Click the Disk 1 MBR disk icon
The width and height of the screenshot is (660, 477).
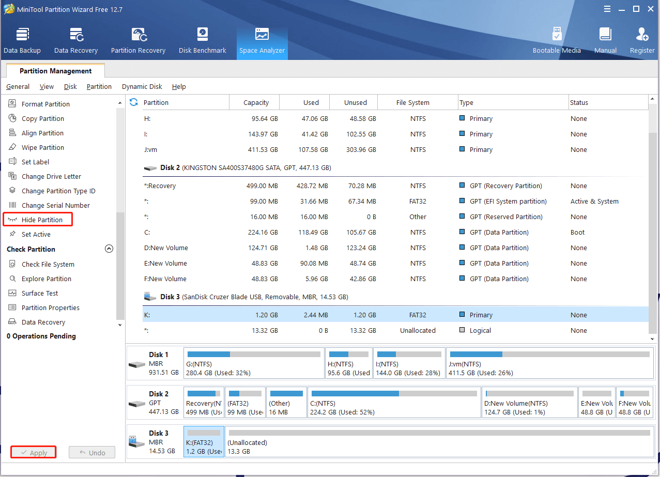[136, 364]
